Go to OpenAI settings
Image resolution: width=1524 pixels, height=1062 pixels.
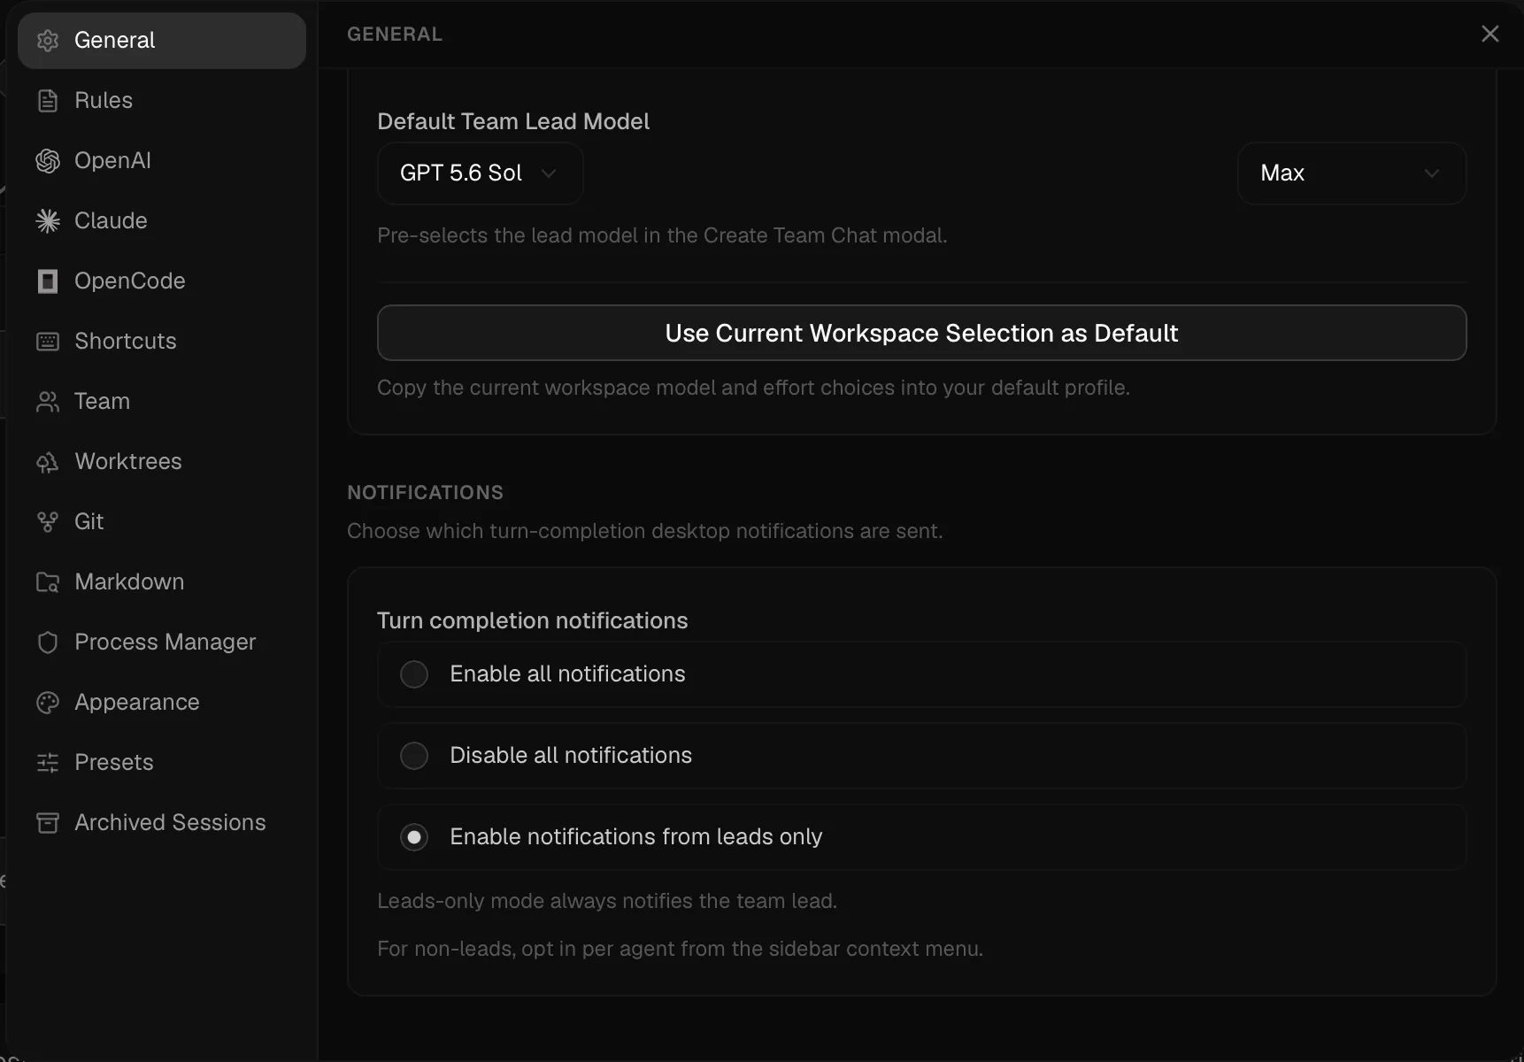162,161
